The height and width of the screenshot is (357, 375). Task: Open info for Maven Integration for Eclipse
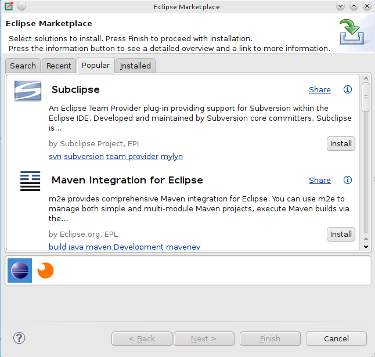(348, 180)
